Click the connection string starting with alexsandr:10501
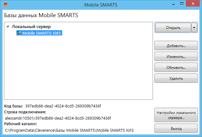This screenshot has width=202, height=137. (58, 118)
